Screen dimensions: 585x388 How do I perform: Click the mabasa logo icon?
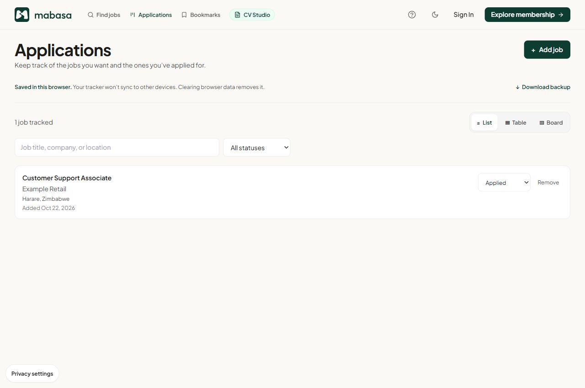[x=22, y=15]
